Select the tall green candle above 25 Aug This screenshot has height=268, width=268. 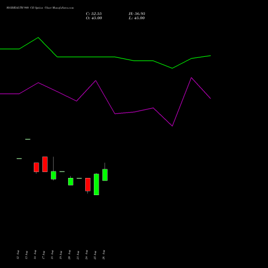point(96,184)
